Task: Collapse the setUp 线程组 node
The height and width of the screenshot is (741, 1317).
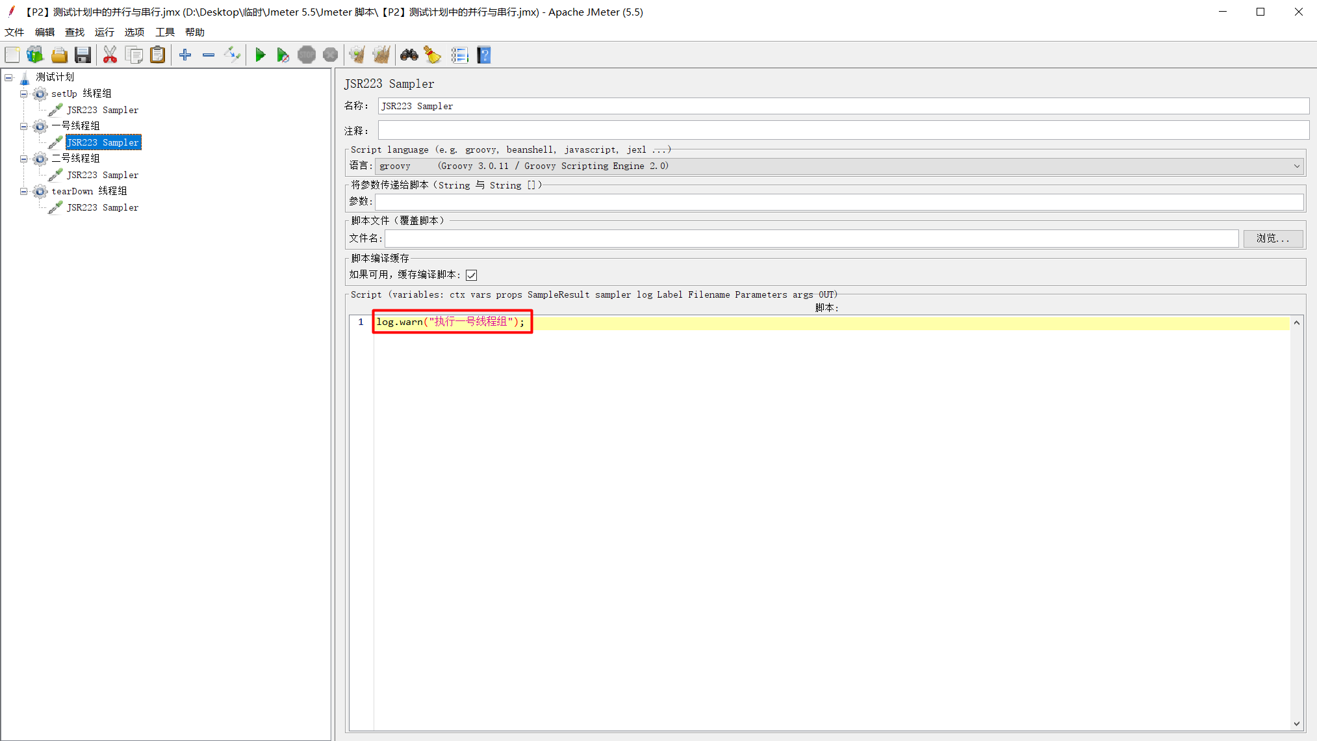Action: (x=24, y=94)
